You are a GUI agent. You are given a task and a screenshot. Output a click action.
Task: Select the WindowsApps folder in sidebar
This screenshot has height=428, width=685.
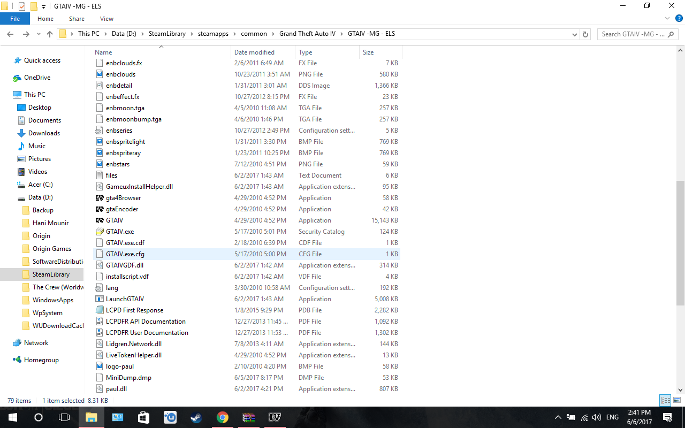point(53,300)
